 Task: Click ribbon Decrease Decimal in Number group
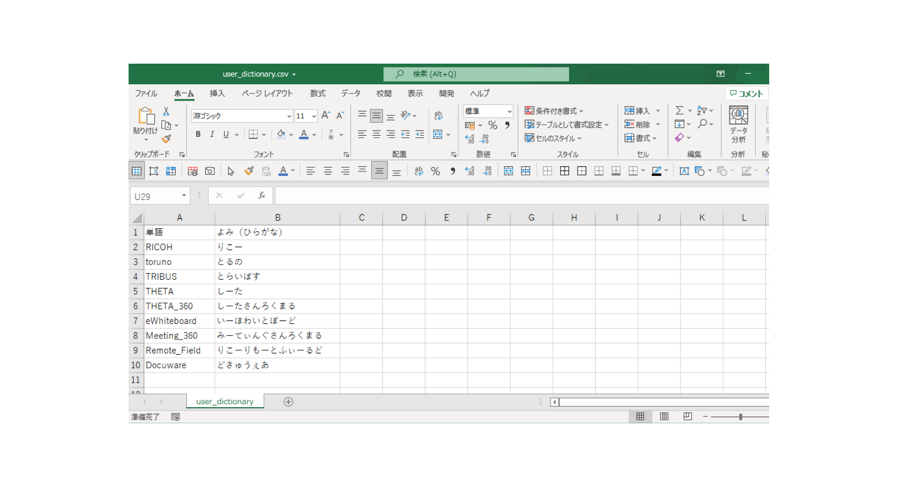(x=484, y=138)
